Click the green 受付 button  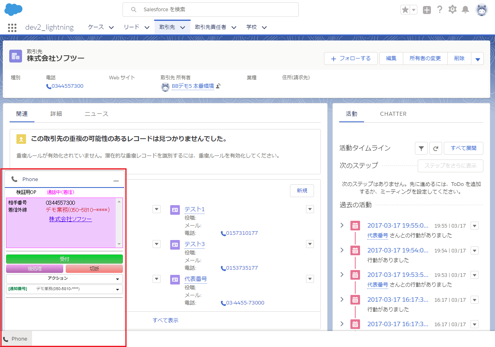[x=64, y=259]
